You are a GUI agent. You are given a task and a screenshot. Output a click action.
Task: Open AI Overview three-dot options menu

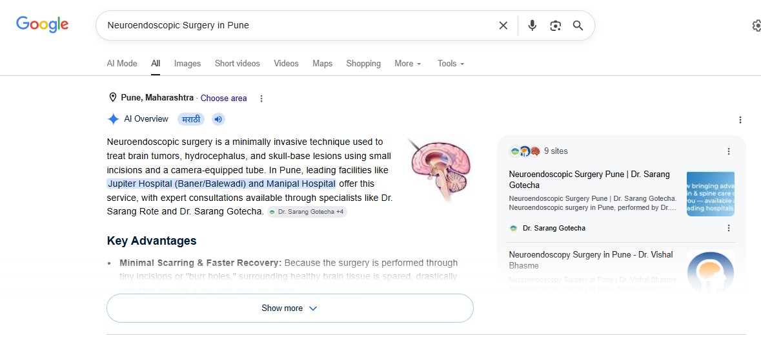[740, 120]
